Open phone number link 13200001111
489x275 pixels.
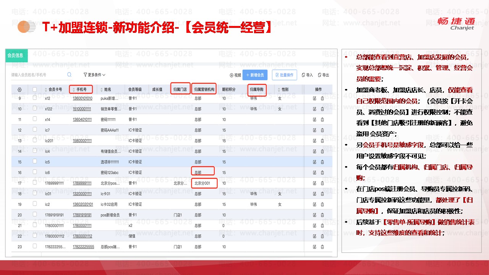(x=82, y=194)
